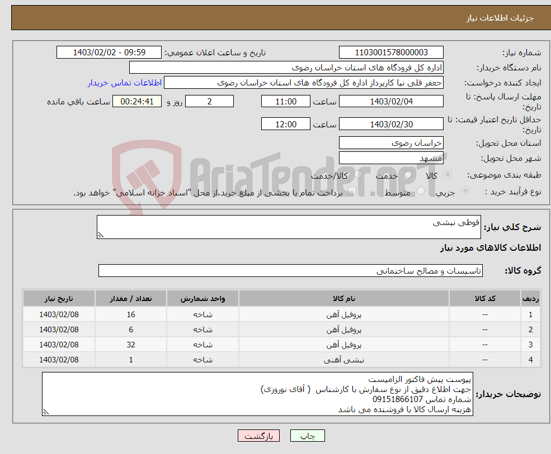Click the buyer organization name field
Viewport: 551px width, 454px height.
pos(286,68)
